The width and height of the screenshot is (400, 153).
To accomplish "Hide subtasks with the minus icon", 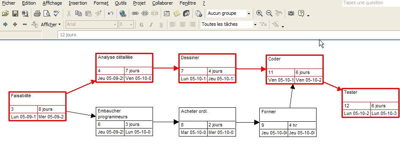I will pos(25,25).
